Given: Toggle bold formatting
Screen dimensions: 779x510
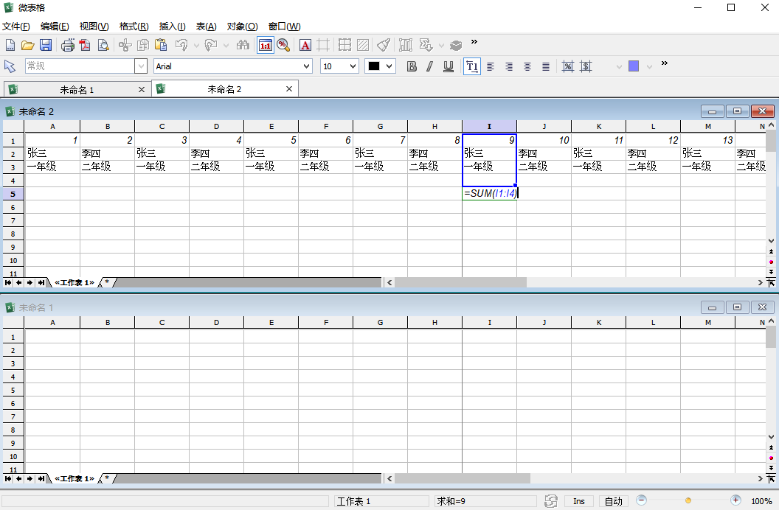Looking at the screenshot, I should [x=412, y=66].
